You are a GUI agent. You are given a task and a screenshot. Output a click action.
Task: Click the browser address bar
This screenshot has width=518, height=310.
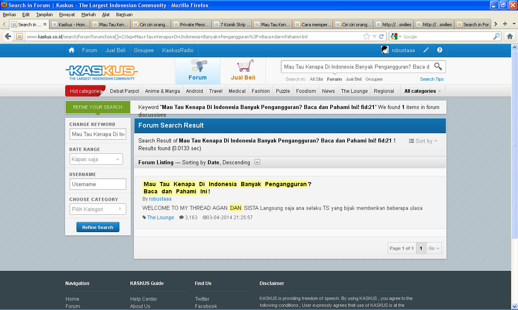pyautogui.click(x=193, y=37)
